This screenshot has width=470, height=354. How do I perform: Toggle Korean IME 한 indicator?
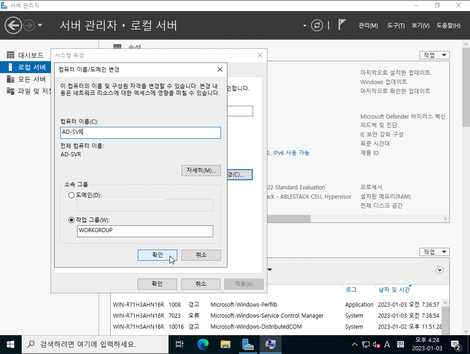coord(401,344)
